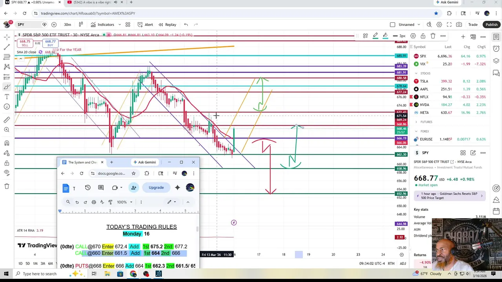Open watchlist panel icon on right rail
Image resolution: width=502 pixels, height=282 pixels.
(x=496, y=37)
